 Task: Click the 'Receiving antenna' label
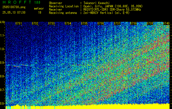pos(63,13)
